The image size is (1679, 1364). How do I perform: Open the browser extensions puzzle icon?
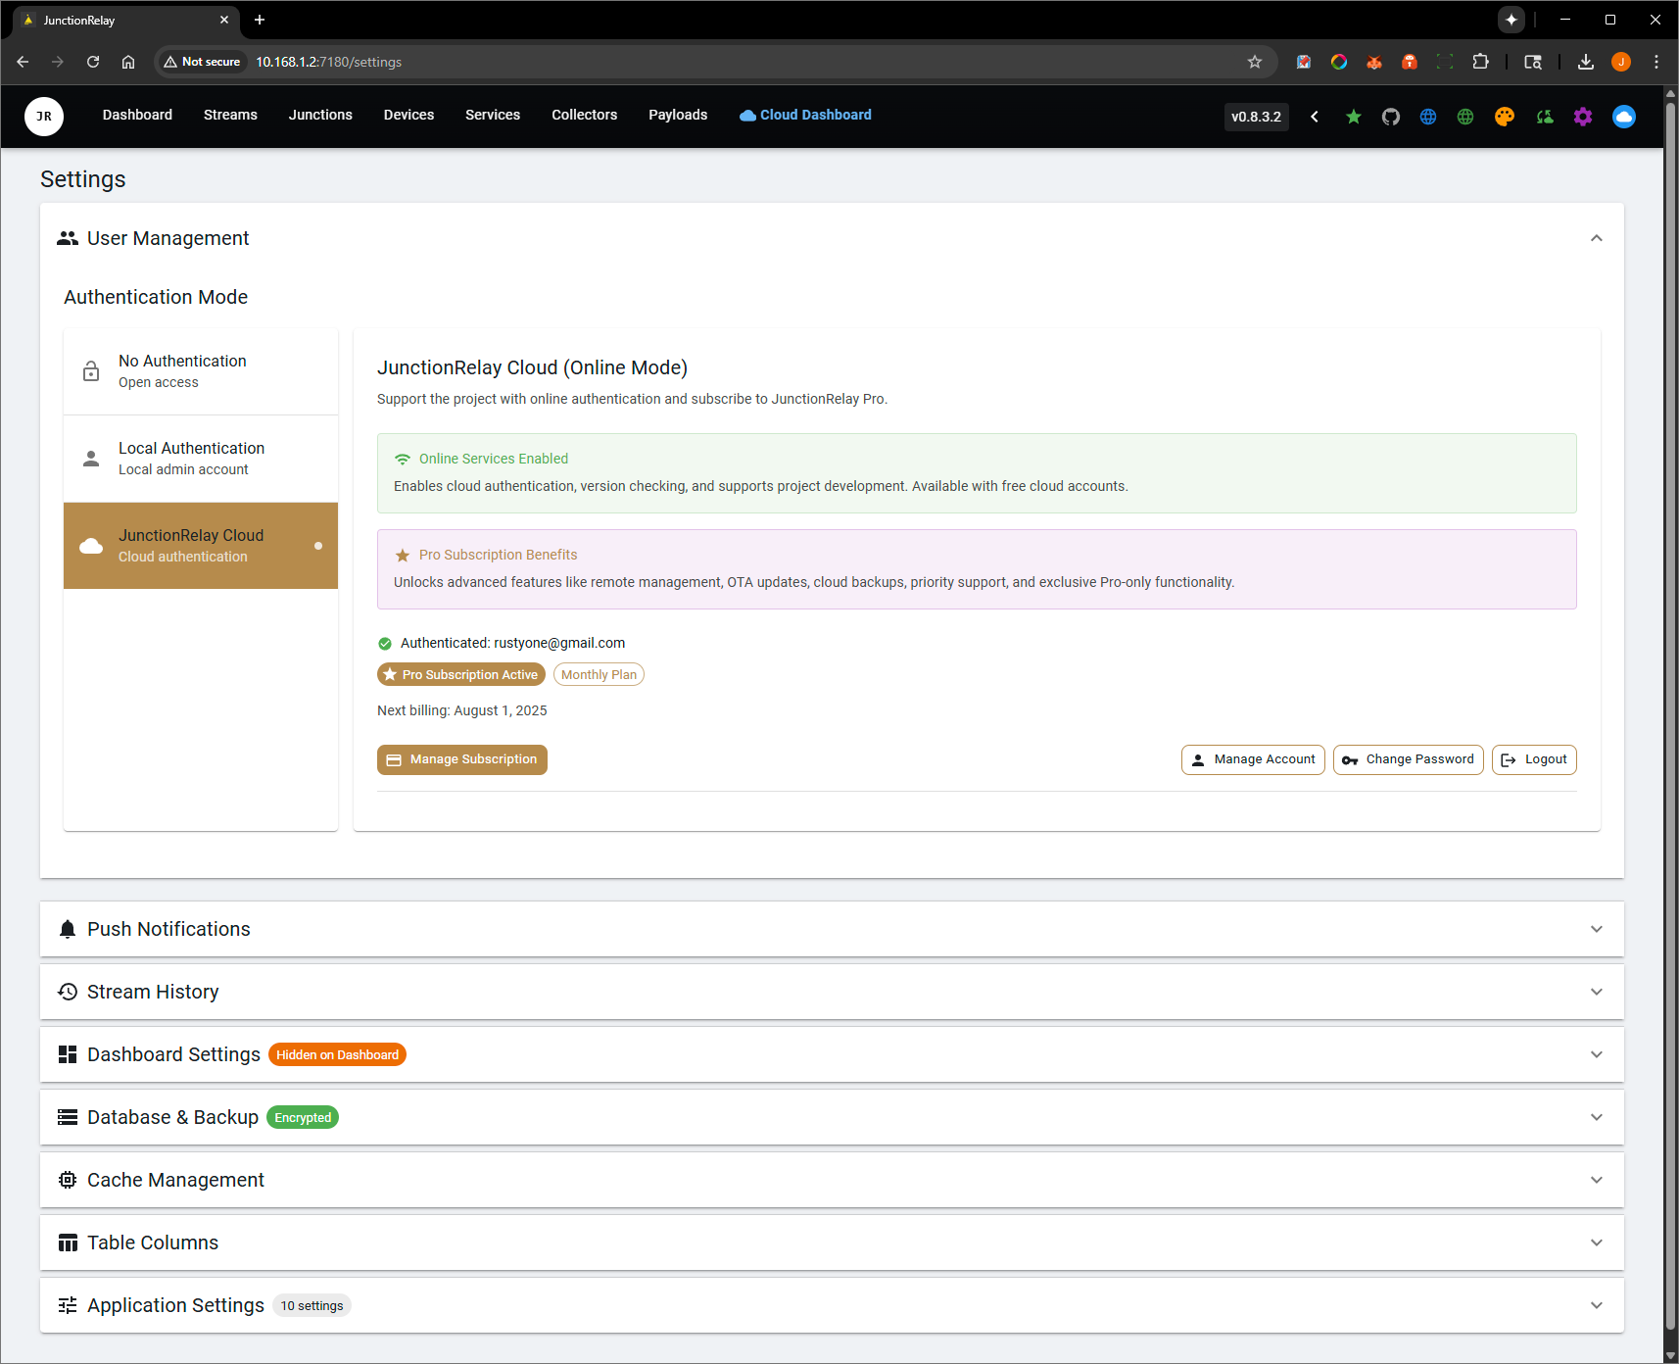(1480, 62)
